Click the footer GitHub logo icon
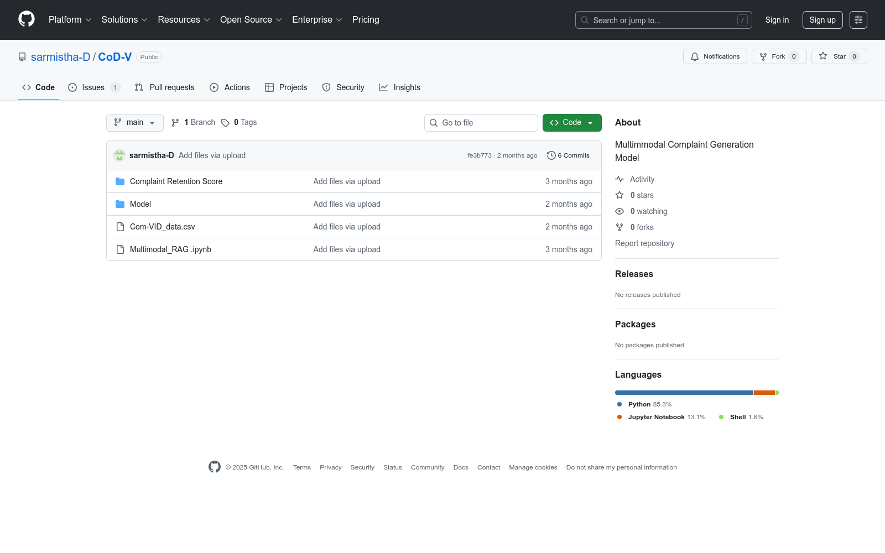Screen dimensions: 885x553 [215, 467]
